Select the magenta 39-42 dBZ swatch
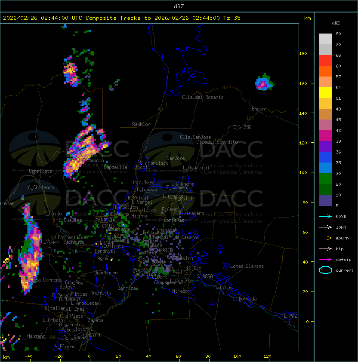 click(325, 136)
